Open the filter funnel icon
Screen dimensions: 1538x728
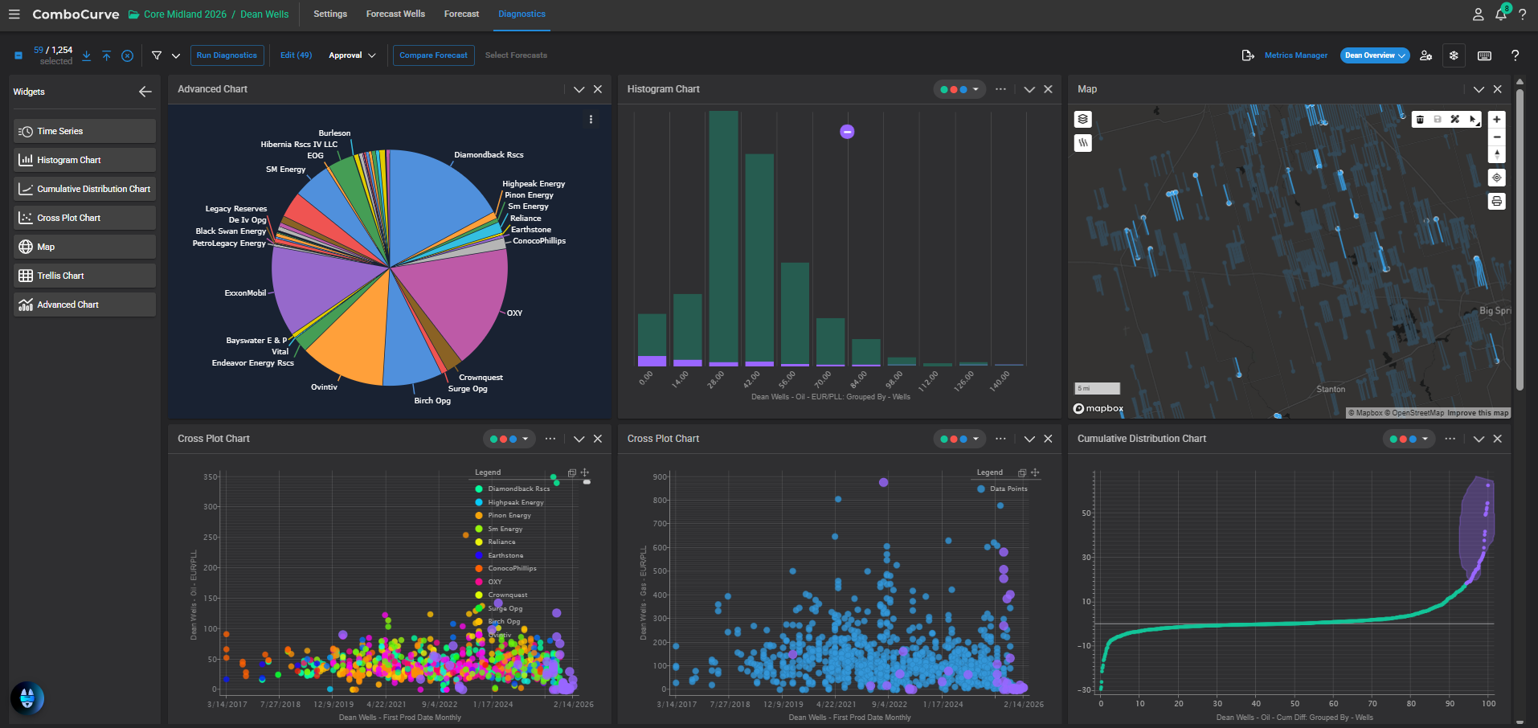click(x=157, y=55)
